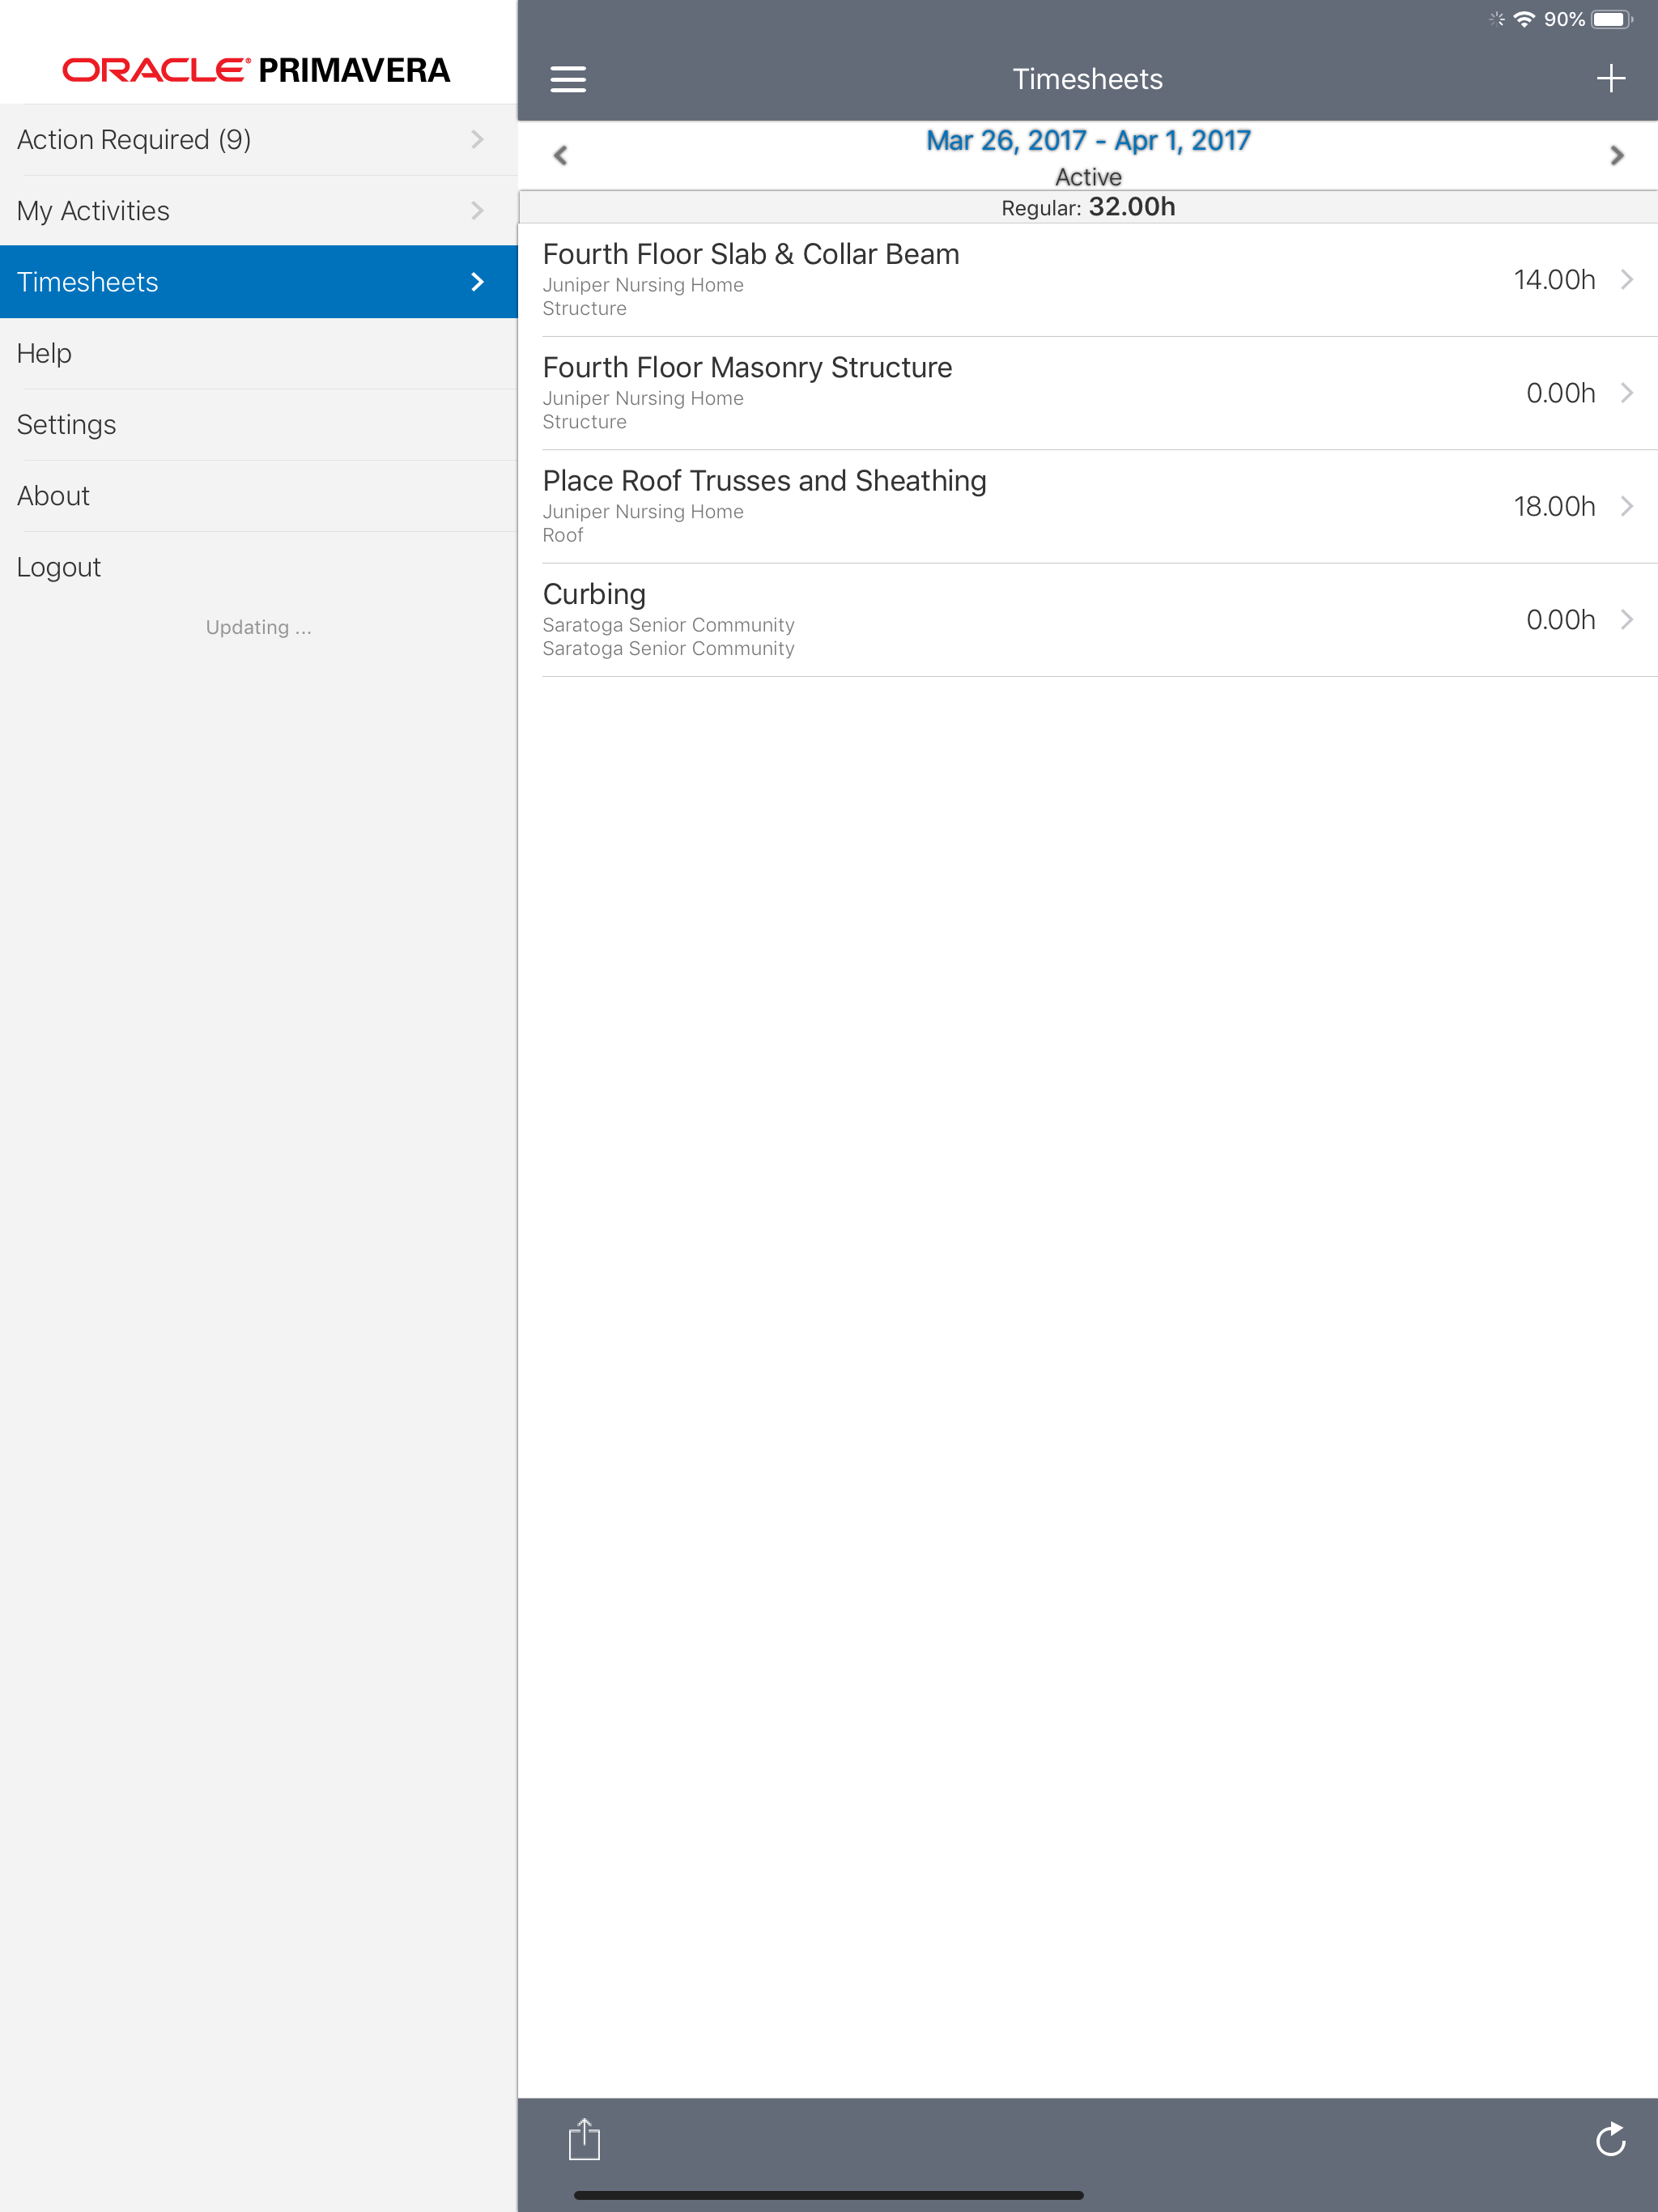Tap the Active status label
Viewport: 1658px width, 2212px height.
[x=1088, y=177]
